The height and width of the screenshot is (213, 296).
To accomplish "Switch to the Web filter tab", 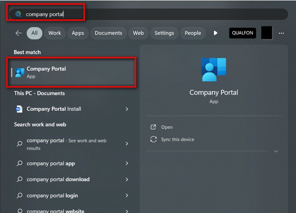I will click(x=138, y=33).
